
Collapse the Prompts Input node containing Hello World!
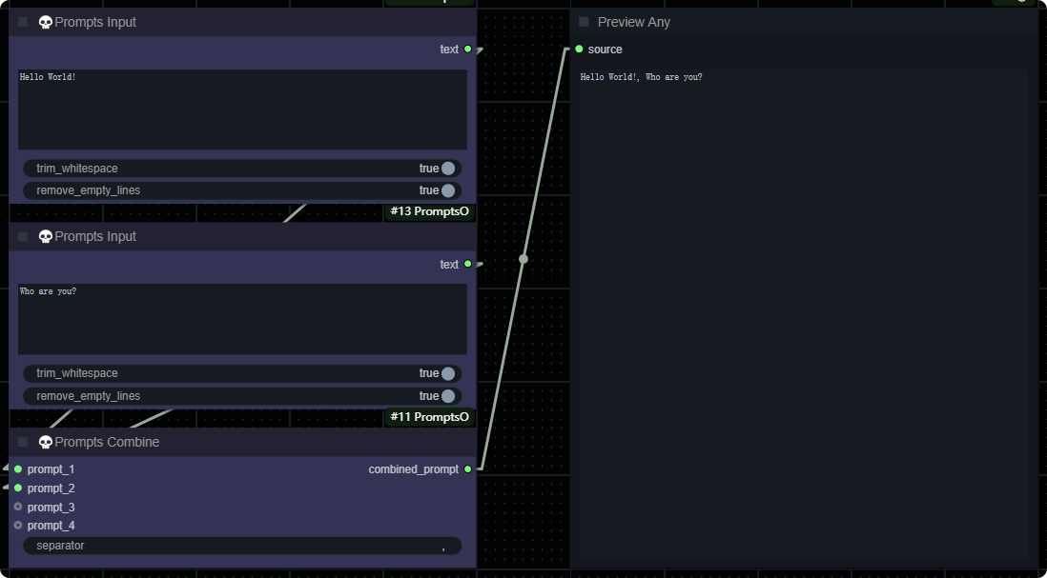[23, 22]
